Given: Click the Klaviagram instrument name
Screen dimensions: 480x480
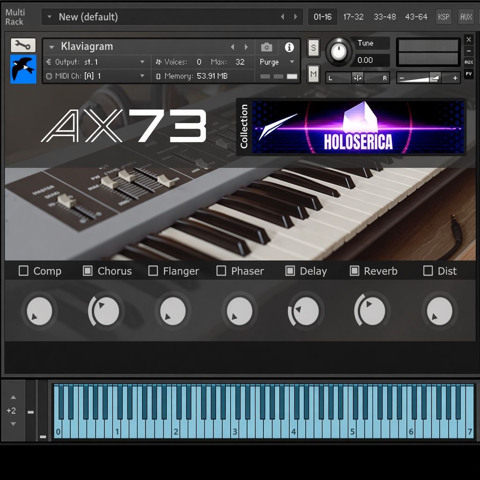Looking at the screenshot, I should point(87,46).
